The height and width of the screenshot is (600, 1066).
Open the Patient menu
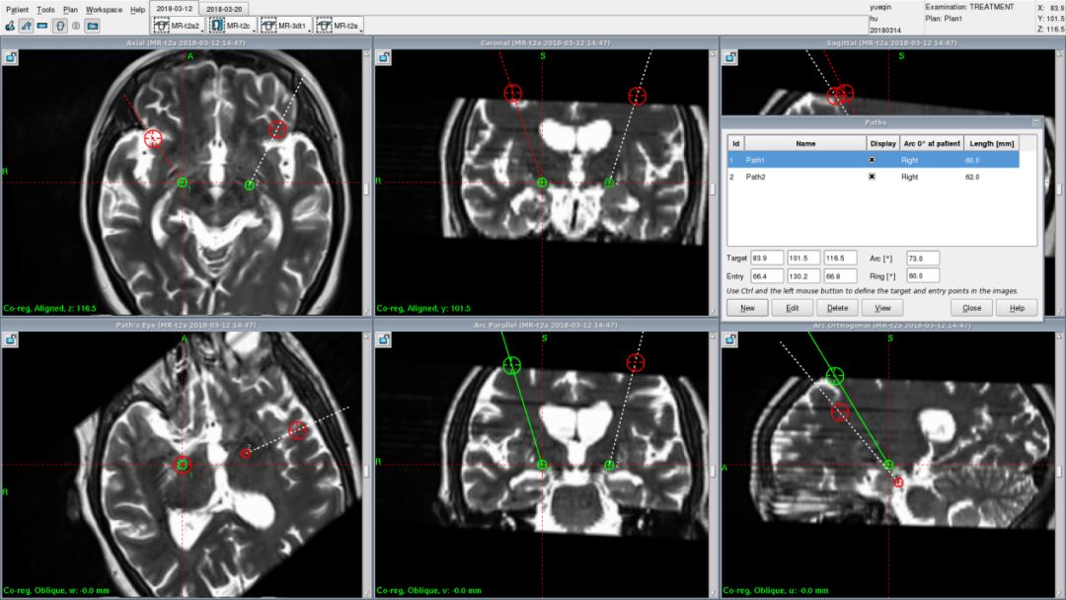(17, 10)
